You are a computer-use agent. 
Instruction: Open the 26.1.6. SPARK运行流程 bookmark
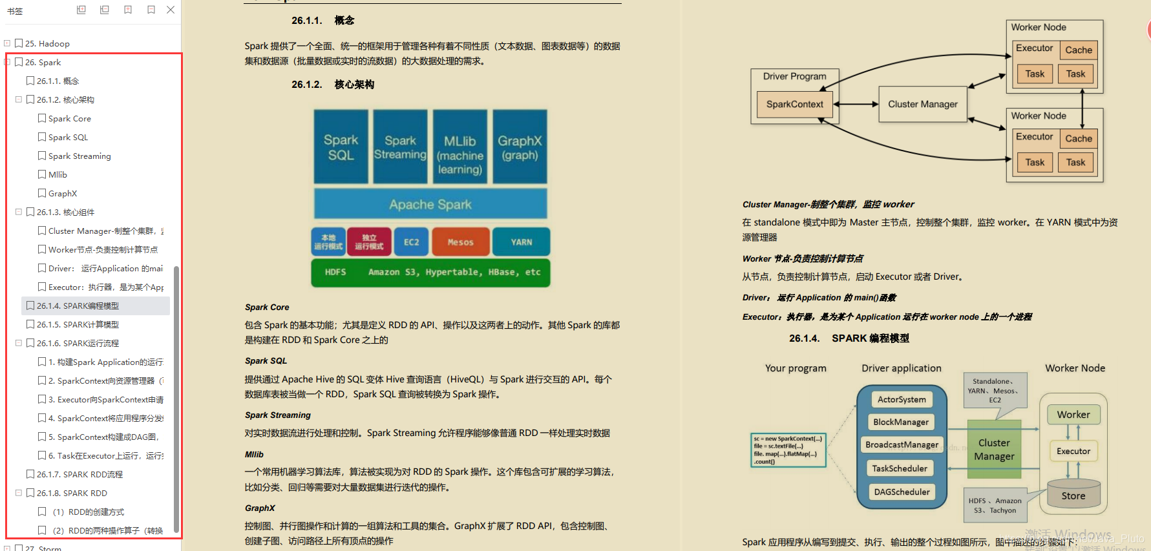click(78, 343)
